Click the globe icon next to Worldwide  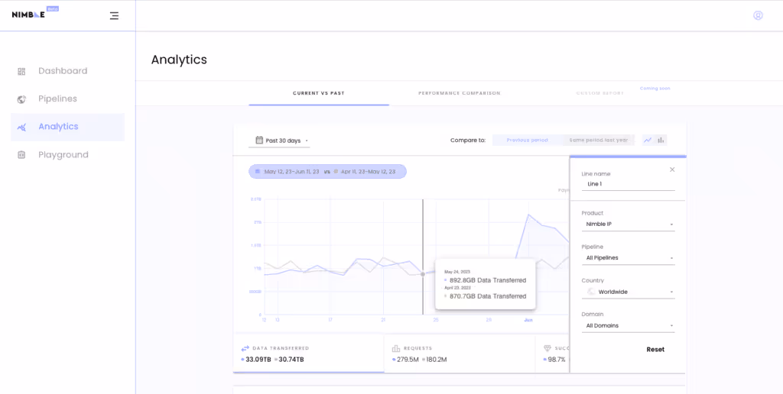[x=591, y=292]
